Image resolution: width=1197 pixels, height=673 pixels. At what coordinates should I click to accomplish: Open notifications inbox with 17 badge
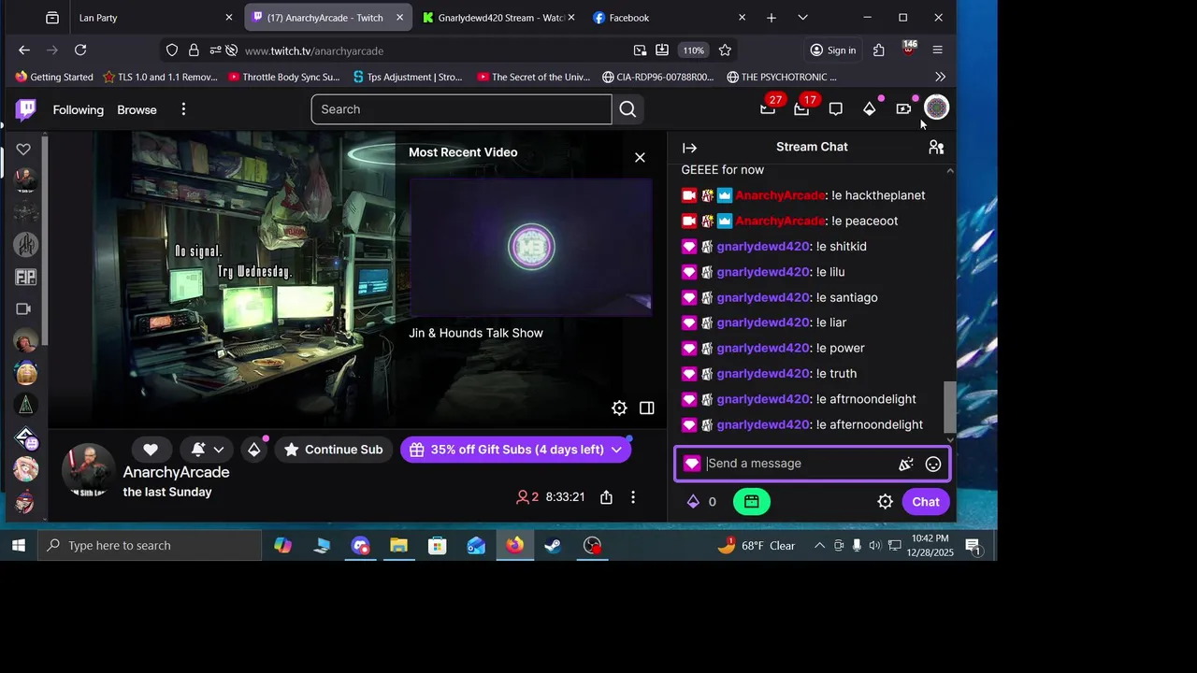pos(801,109)
